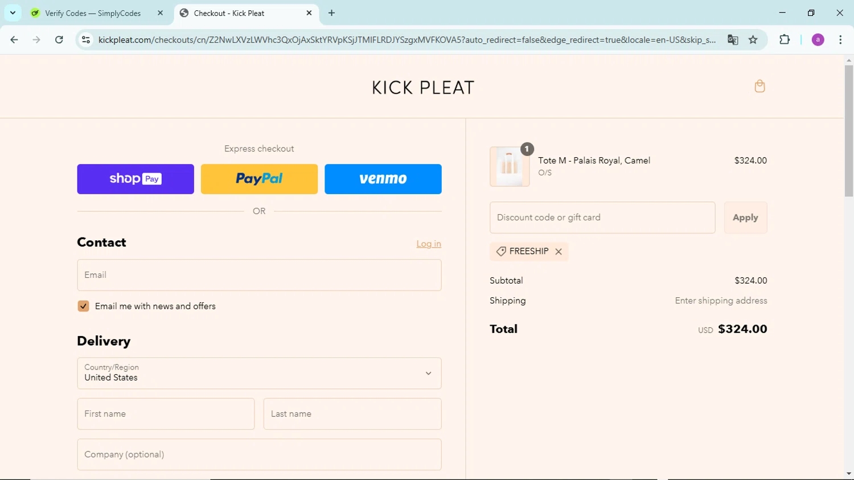Image resolution: width=854 pixels, height=480 pixels.
Task: Click the Subtotal label
Action: point(506,281)
